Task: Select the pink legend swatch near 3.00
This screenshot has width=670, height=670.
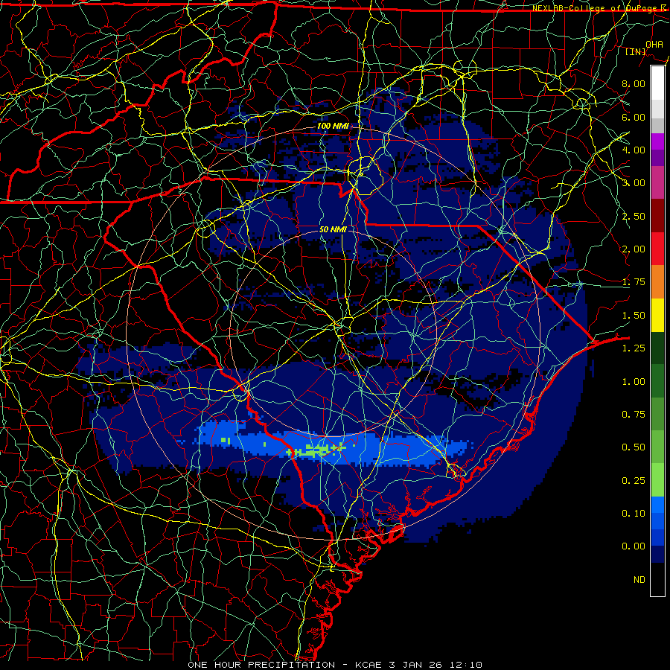Action: (x=658, y=182)
